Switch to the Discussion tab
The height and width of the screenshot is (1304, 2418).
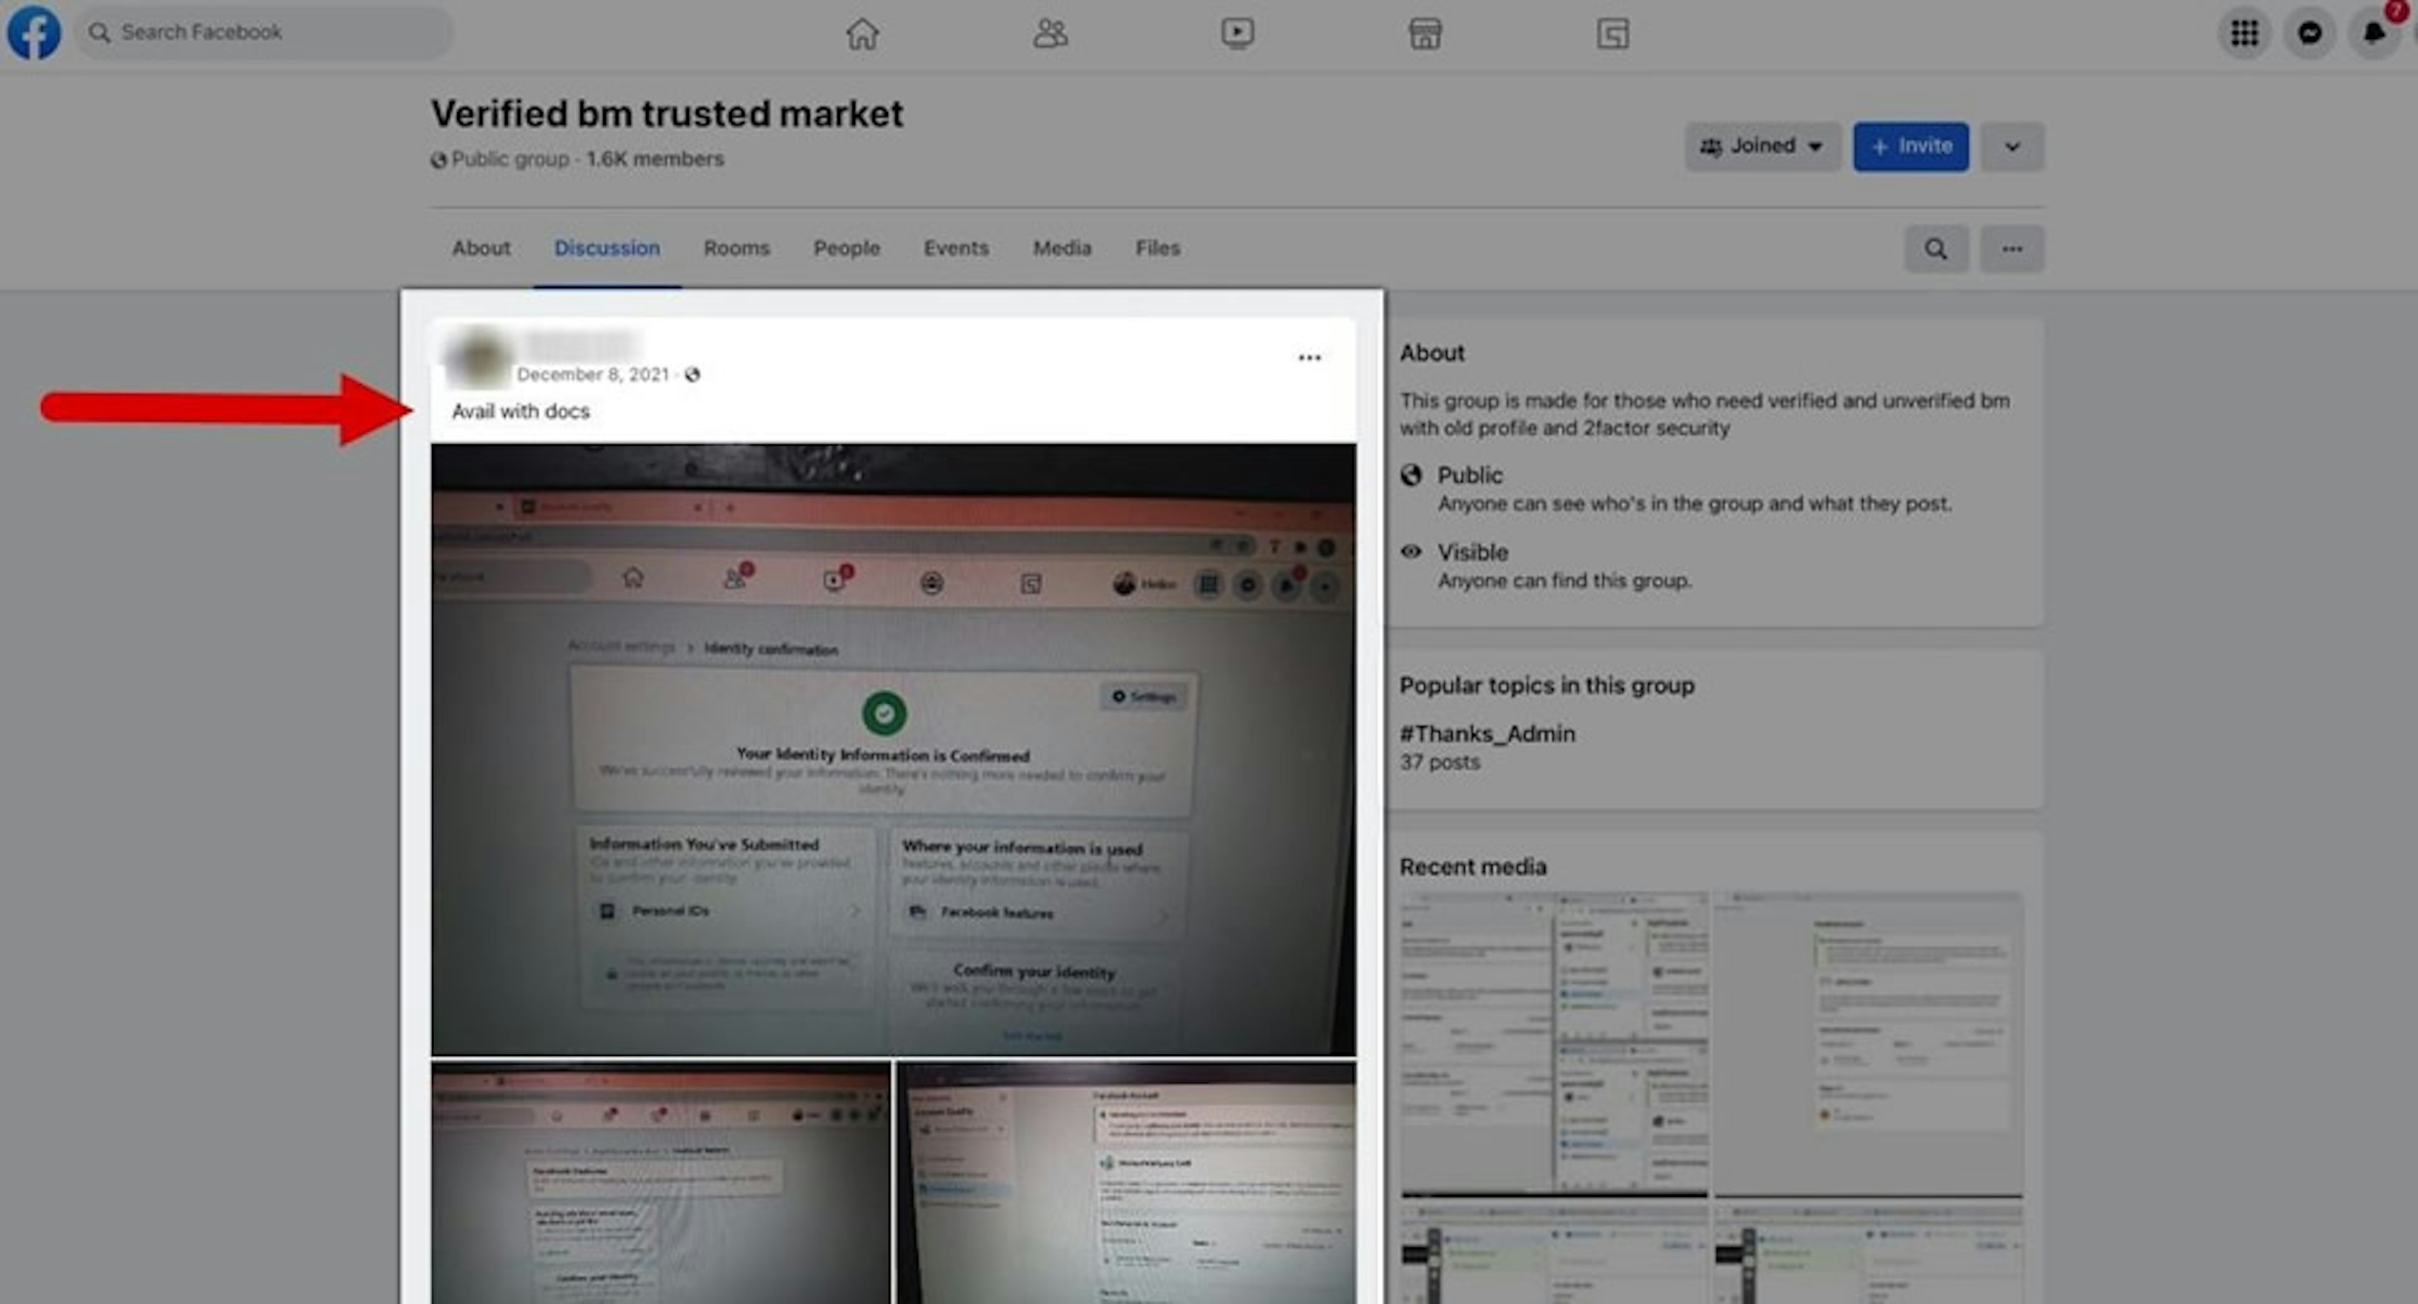pyautogui.click(x=606, y=248)
